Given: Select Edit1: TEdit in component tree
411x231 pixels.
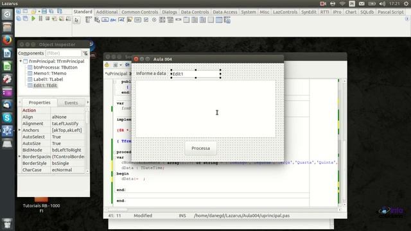Looking at the screenshot, I should 45,85.
